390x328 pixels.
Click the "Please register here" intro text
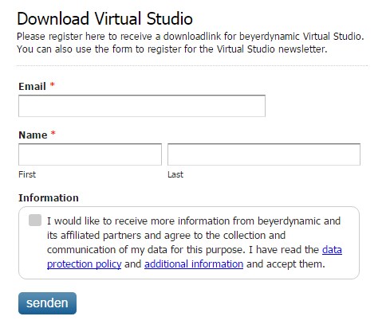coord(191,43)
